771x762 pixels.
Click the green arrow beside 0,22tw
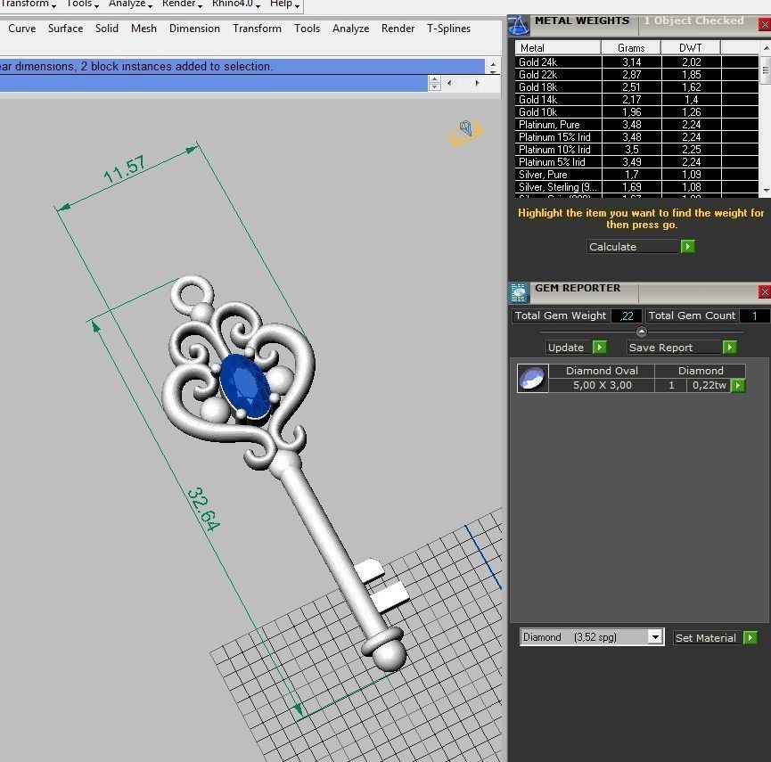(x=737, y=385)
